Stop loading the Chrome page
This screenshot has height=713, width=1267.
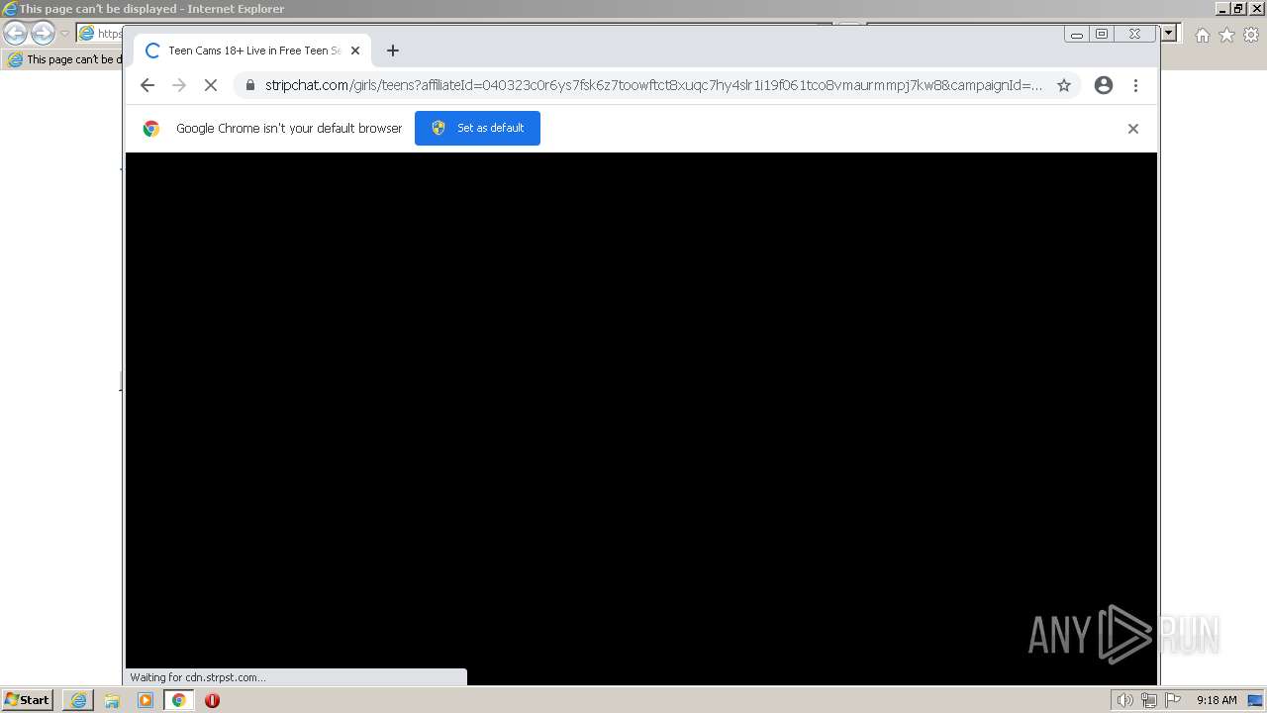[211, 85]
